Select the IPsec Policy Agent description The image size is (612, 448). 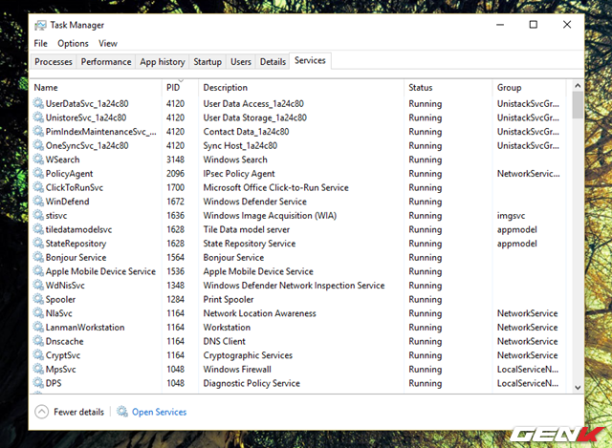239,174
